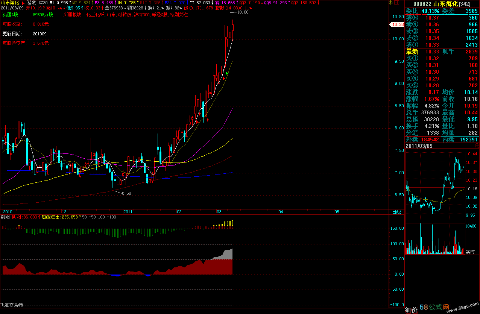Click the 卖① 10.33 ask row
Image resolution: width=480 pixels, height=314 pixels.
(x=442, y=45)
